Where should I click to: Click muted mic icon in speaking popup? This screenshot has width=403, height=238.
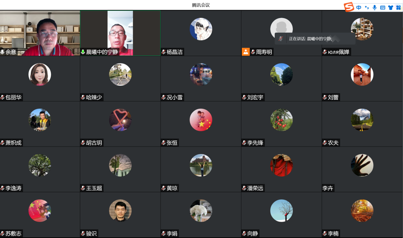[281, 39]
